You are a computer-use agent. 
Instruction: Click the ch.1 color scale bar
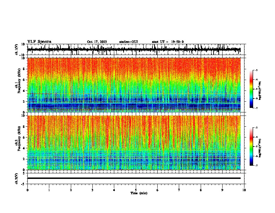tap(251, 89)
